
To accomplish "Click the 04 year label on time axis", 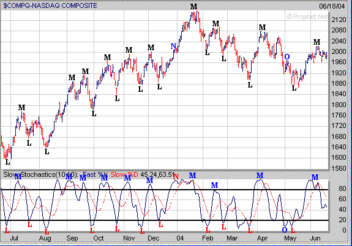I will click(180, 238).
